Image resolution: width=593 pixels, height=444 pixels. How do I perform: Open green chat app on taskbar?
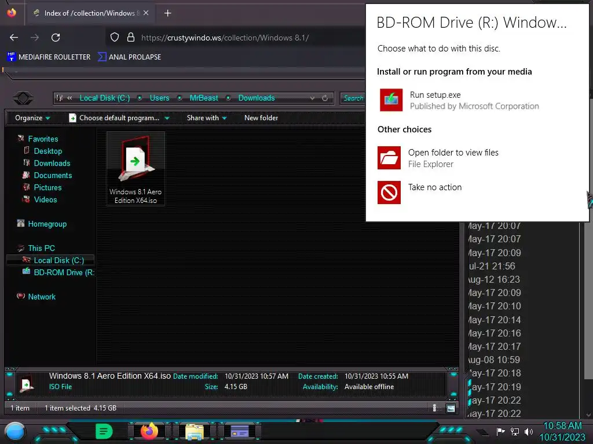point(104,431)
